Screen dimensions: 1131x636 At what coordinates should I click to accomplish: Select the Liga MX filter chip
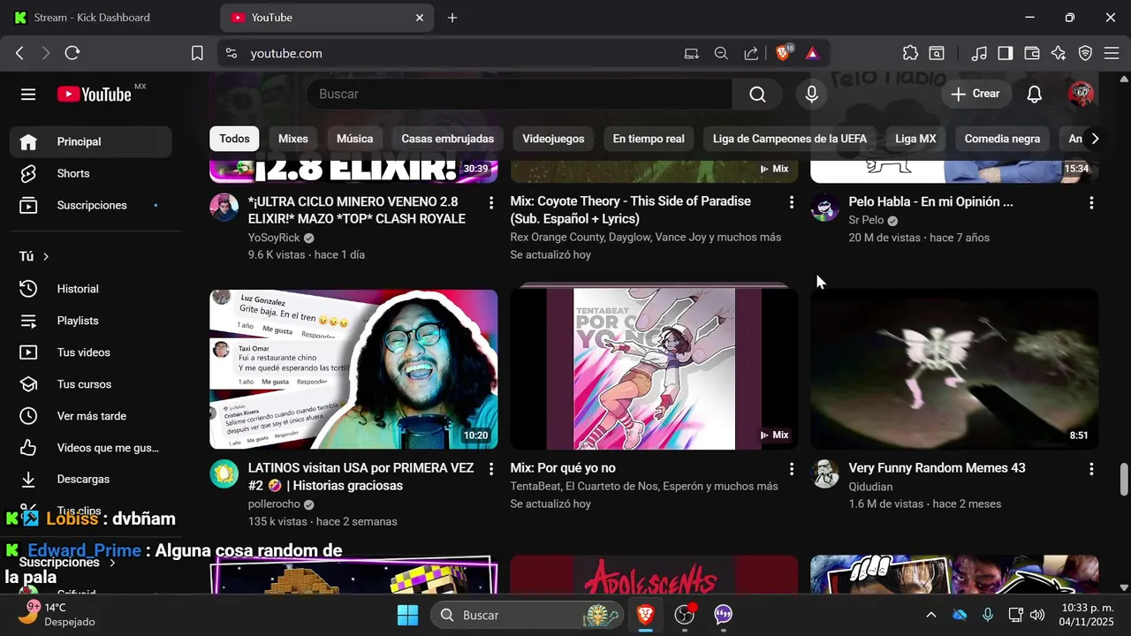(915, 139)
